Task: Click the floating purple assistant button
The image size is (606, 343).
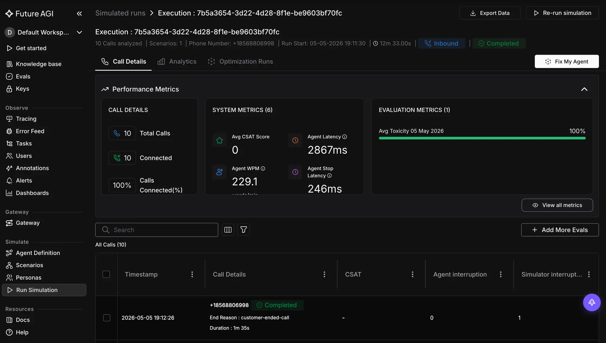Action: tap(592, 302)
